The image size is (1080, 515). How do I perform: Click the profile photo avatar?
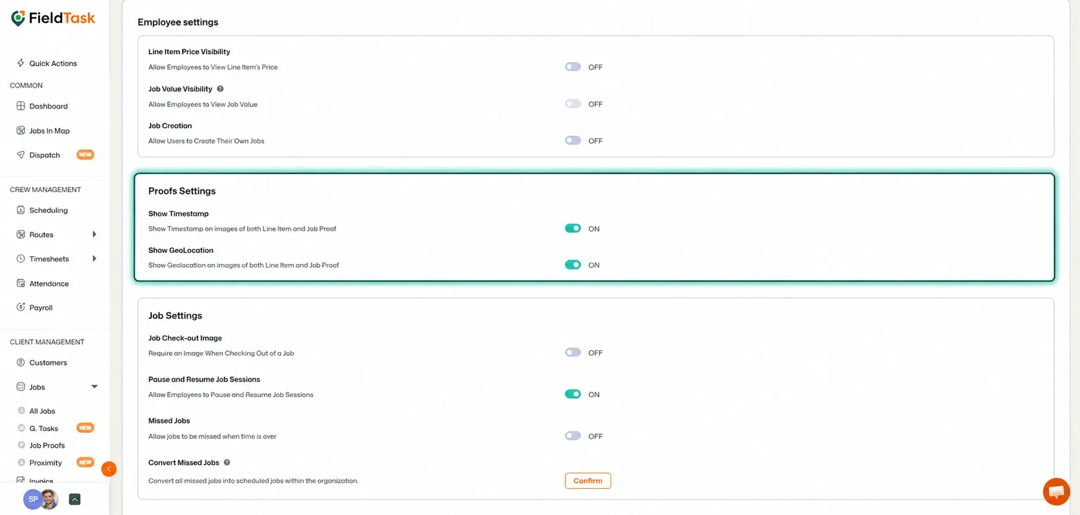point(50,499)
